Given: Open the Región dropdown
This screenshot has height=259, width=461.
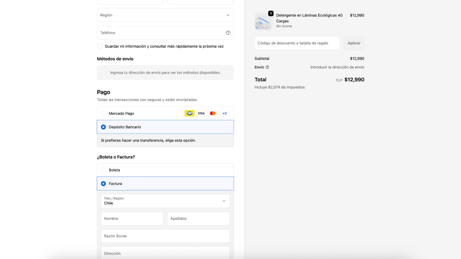Looking at the screenshot, I should 165,15.
